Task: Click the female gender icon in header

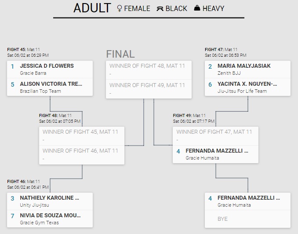Action: coord(120,8)
